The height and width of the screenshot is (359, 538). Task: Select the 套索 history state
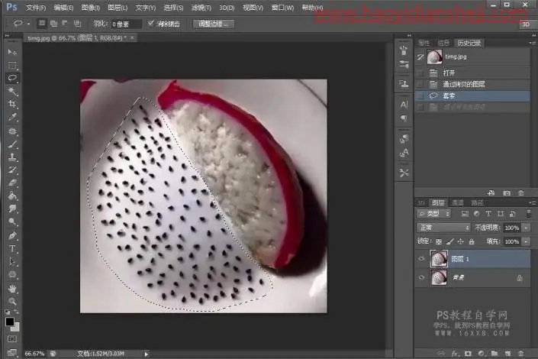472,95
